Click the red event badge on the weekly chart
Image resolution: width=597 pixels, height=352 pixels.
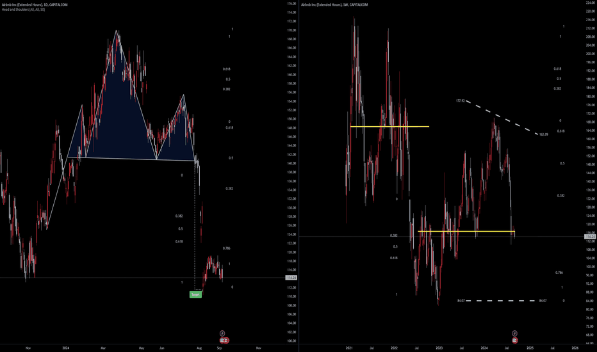(x=514, y=340)
